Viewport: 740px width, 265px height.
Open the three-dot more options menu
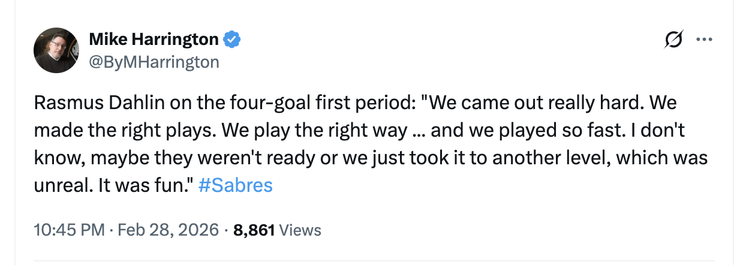click(x=703, y=40)
